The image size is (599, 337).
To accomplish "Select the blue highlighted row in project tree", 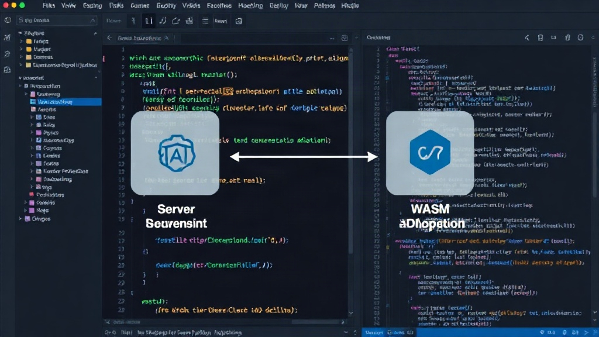I will pyautogui.click(x=66, y=102).
